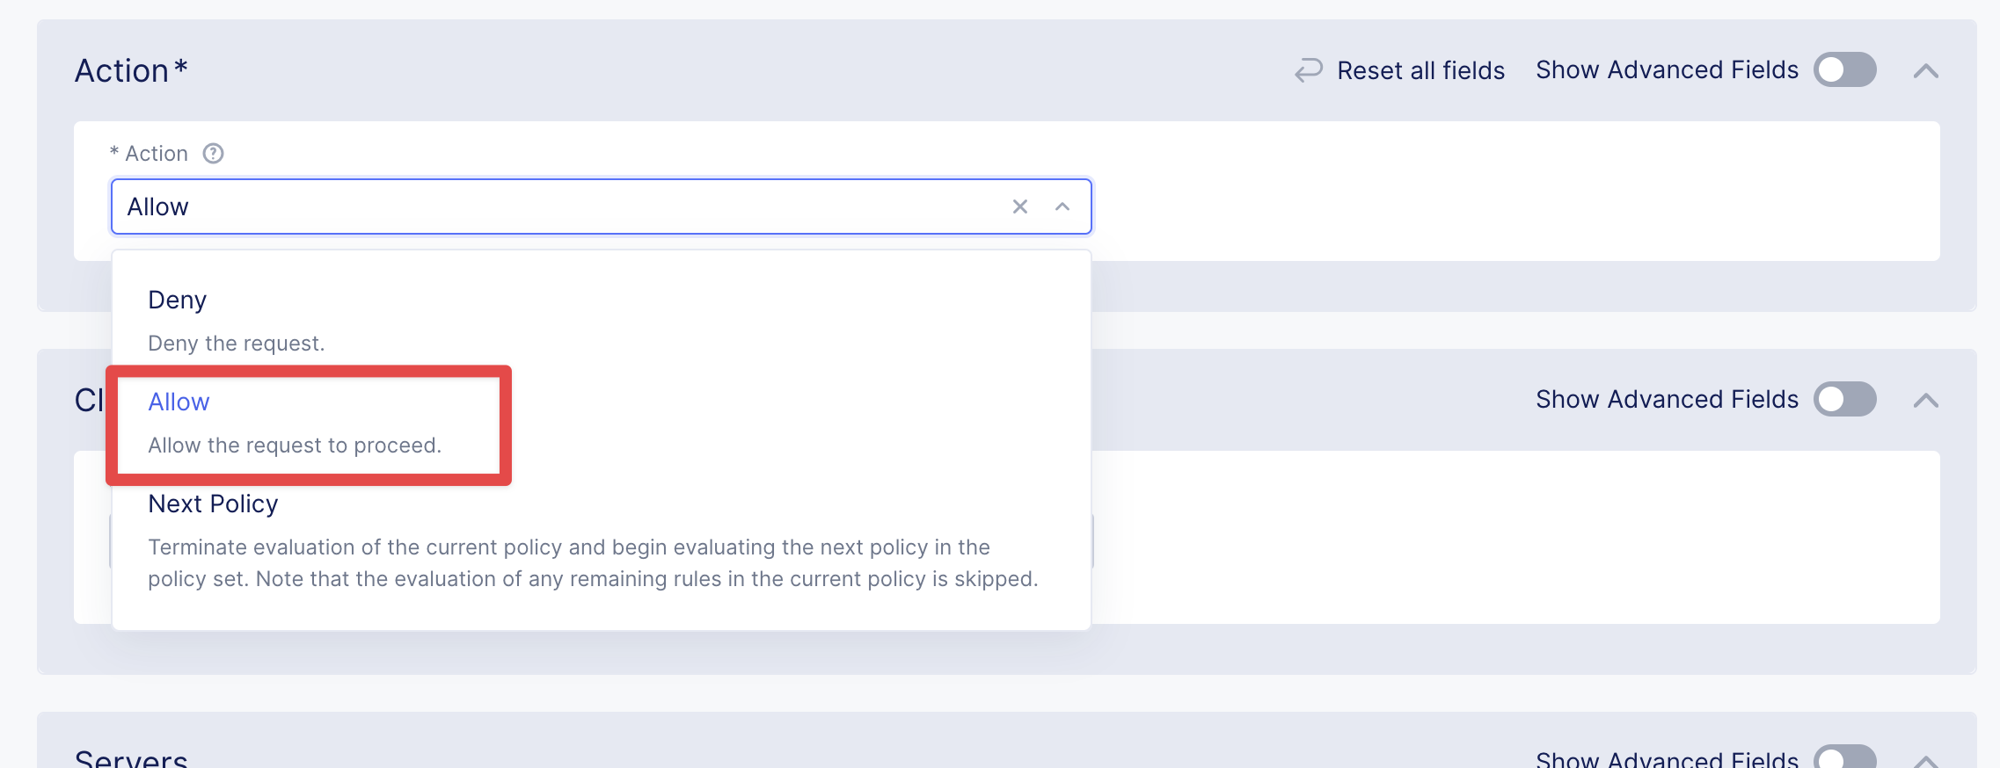Image resolution: width=2000 pixels, height=768 pixels.
Task: Enable advanced fields switch in Clients section
Action: click(x=1844, y=400)
